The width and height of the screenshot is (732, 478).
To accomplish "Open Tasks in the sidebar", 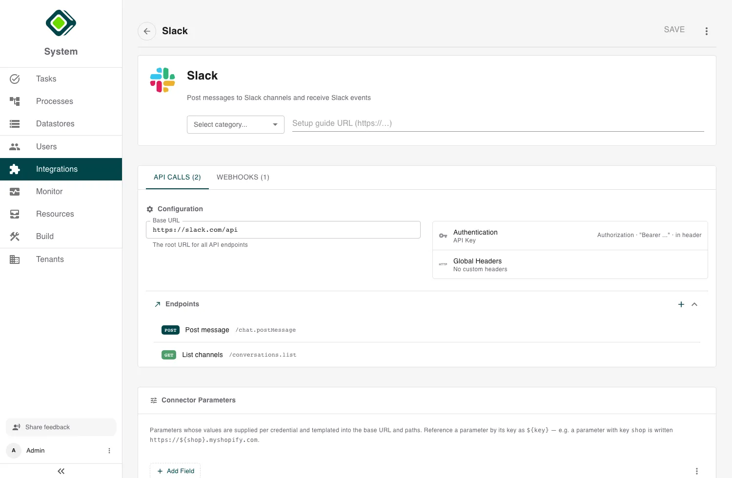I will (61, 79).
